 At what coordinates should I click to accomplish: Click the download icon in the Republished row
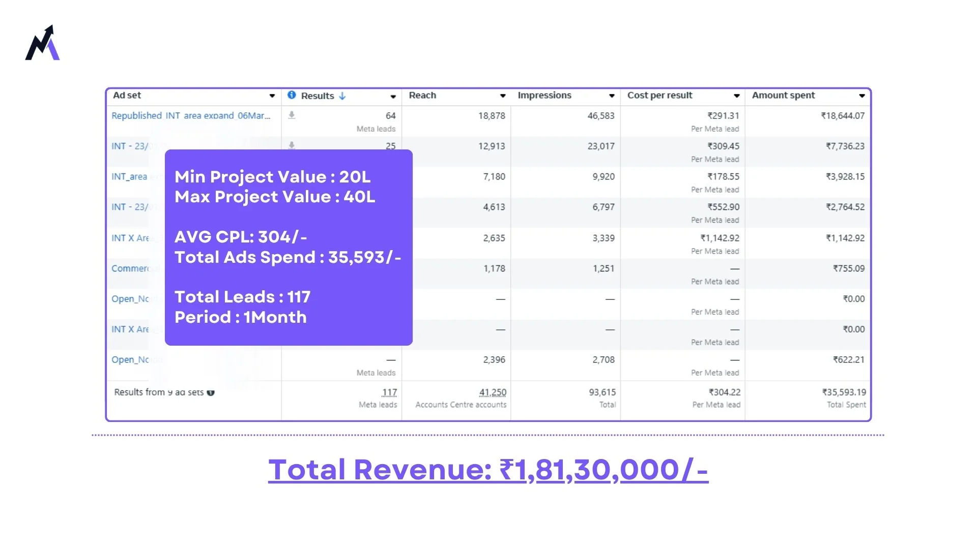tap(292, 115)
